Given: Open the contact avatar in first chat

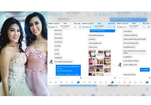Looking at the screenshot, I should (51, 62).
